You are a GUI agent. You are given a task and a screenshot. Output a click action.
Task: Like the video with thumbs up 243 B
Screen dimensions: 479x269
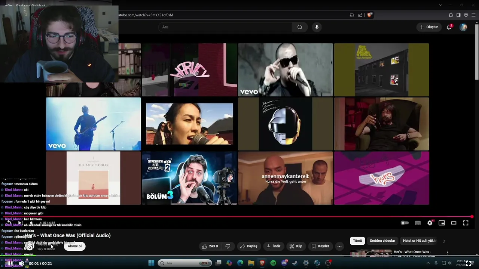pos(210,246)
